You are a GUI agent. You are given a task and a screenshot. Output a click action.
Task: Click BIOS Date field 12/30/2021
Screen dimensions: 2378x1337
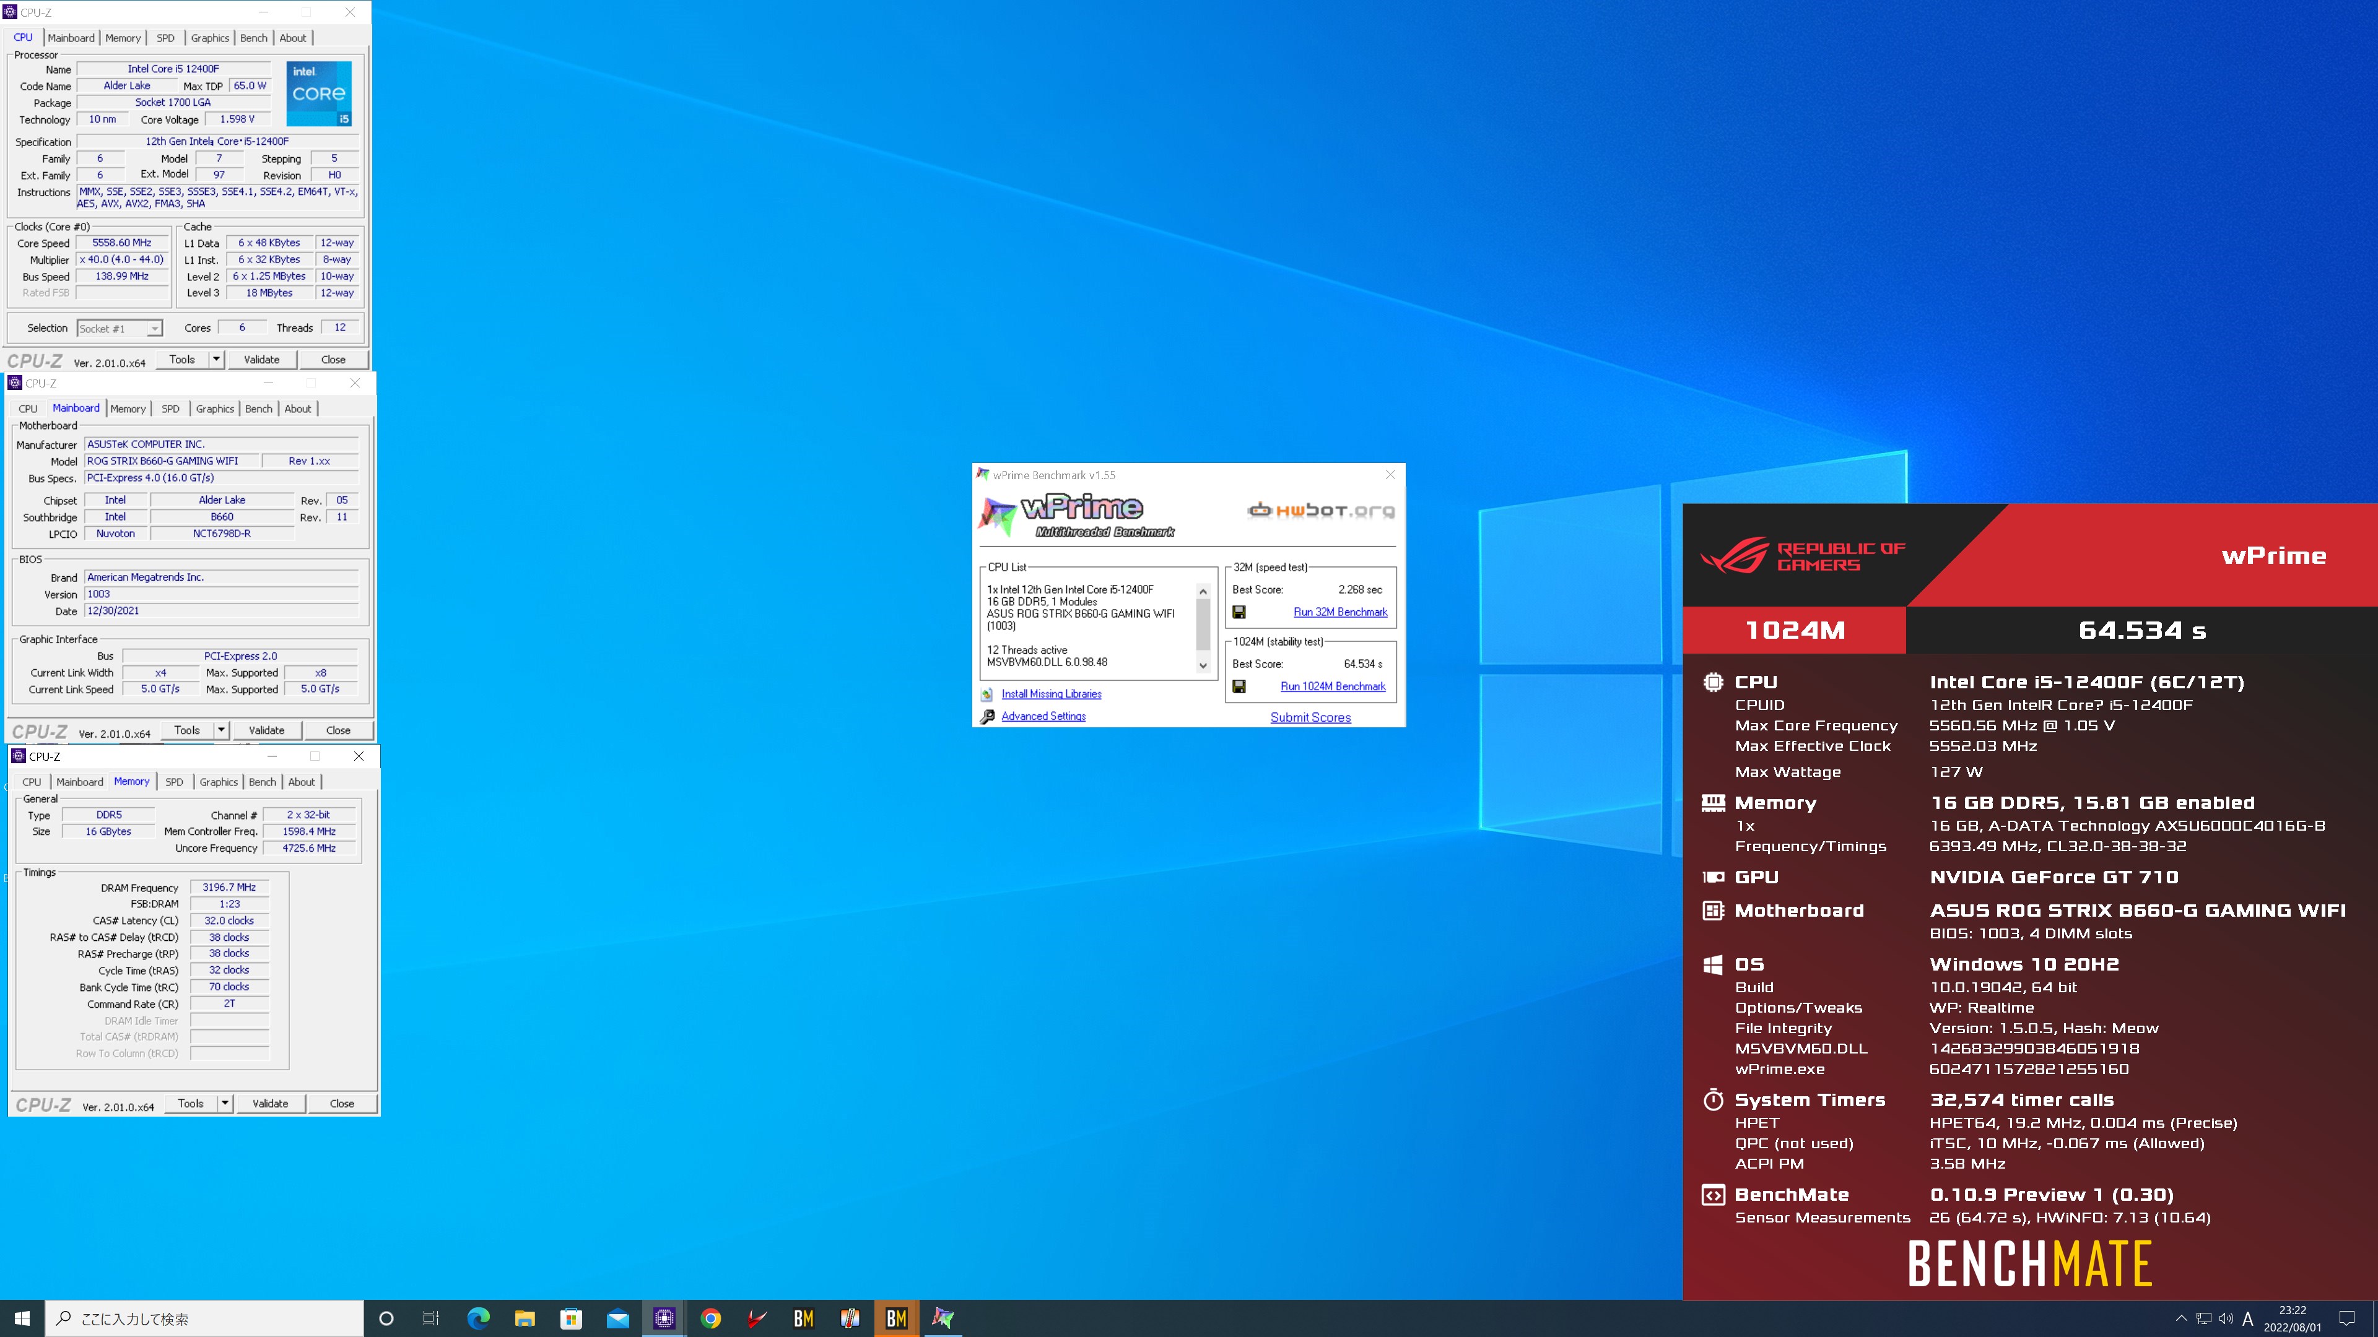(x=220, y=611)
